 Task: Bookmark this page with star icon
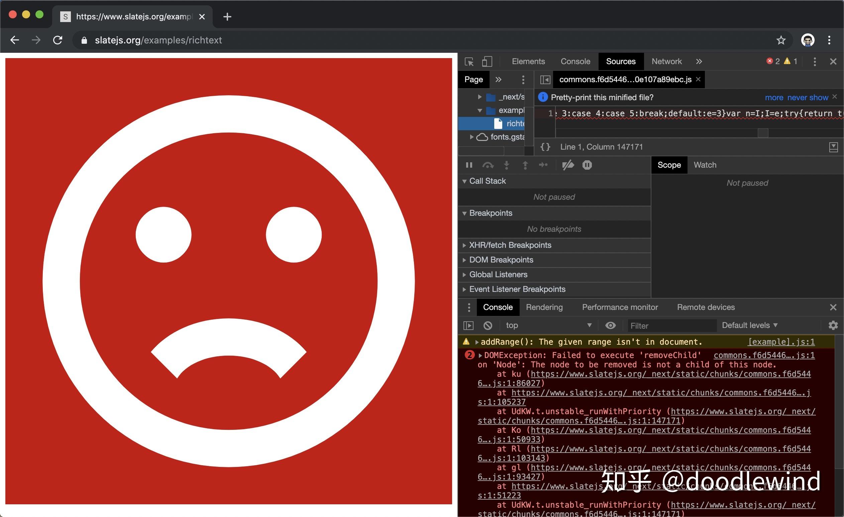pyautogui.click(x=780, y=40)
